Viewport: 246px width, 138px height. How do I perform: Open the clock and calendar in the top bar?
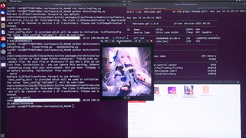tap(127, 2)
